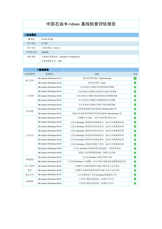Click the 平均符合度 label cell
Image resolution: width=162 pixels, height=229 pixels.
coord(31,52)
